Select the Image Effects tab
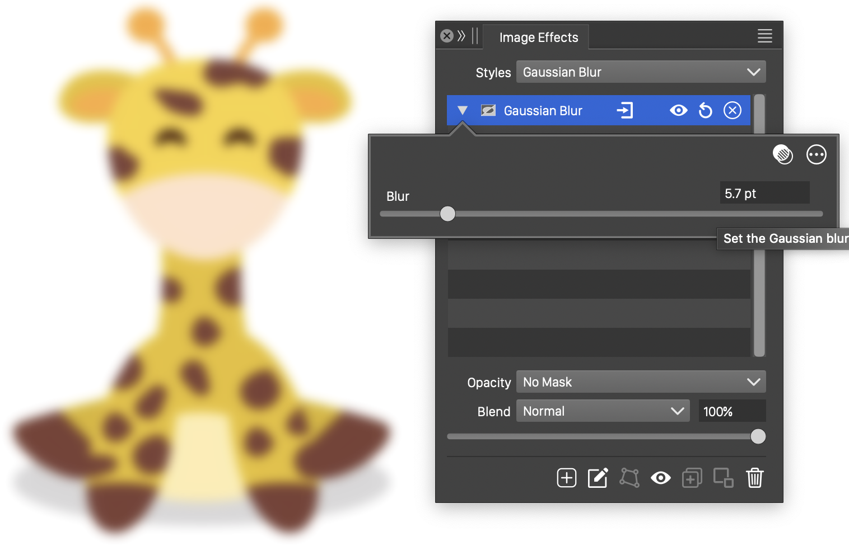Image resolution: width=849 pixels, height=546 pixels. click(x=538, y=37)
